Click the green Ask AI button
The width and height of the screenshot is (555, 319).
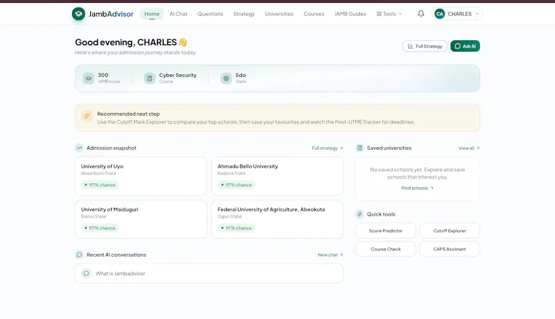(x=465, y=46)
